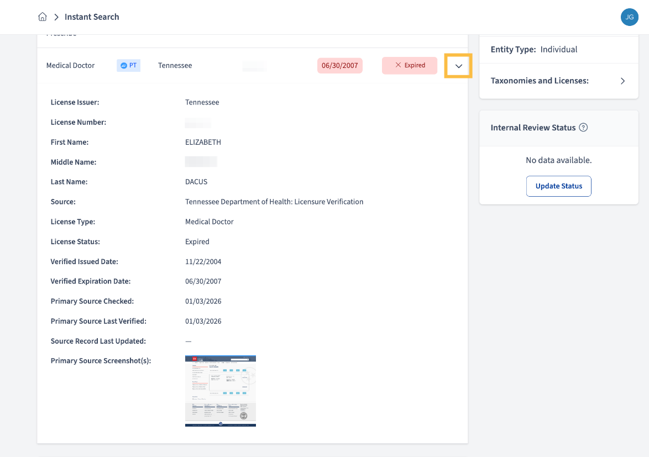Screen dimensions: 649x457
Task: Collapse the Medical Doctor license row chevron
Action: click(x=458, y=66)
